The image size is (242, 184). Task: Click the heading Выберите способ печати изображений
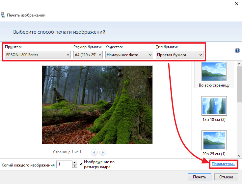tap(59, 32)
